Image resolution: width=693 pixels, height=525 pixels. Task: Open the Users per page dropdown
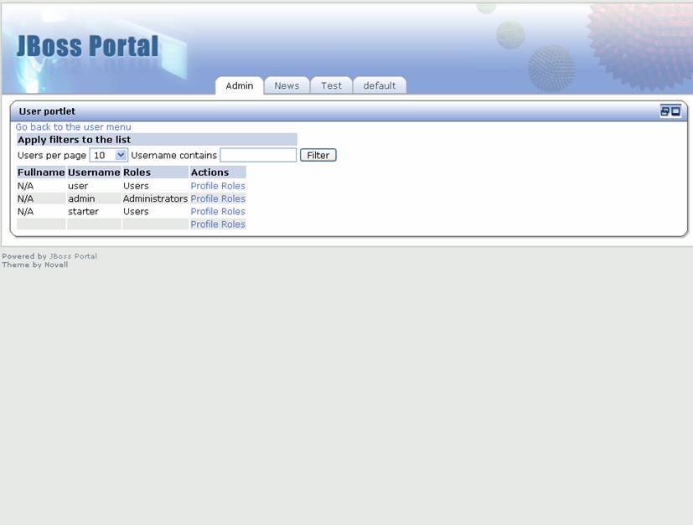coord(109,155)
